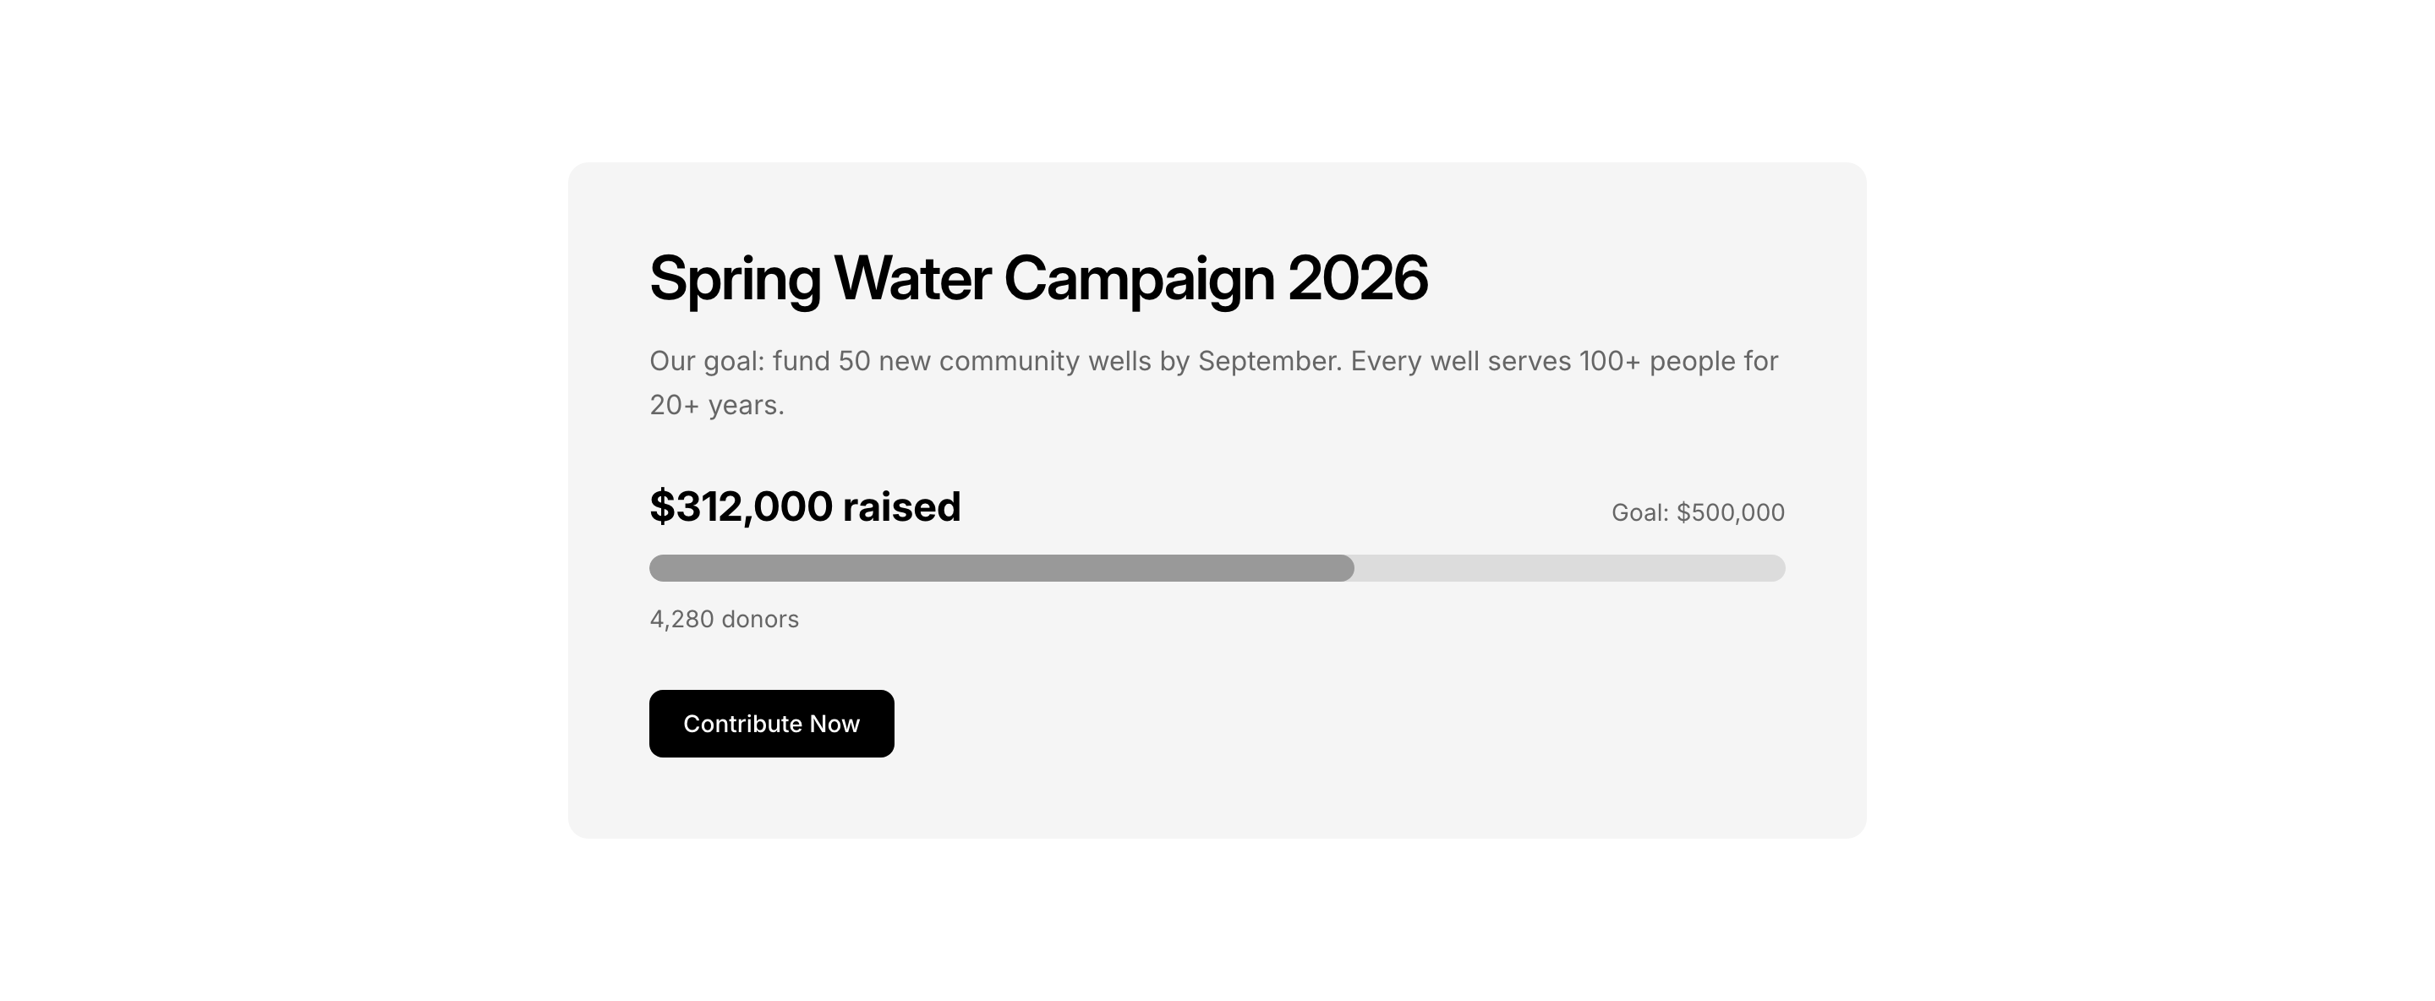Click the filled portion of the progress bar
Viewport: 2435px width, 1001px height.
tap(1000, 568)
